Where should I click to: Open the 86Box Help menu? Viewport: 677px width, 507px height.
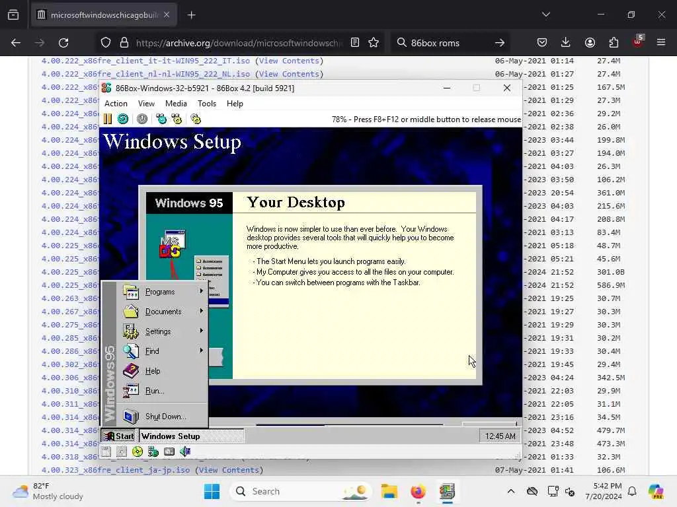click(x=235, y=104)
